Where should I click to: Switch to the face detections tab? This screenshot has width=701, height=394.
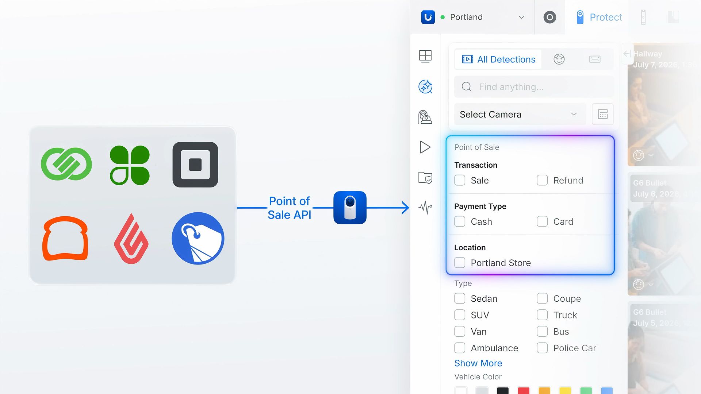[559, 59]
